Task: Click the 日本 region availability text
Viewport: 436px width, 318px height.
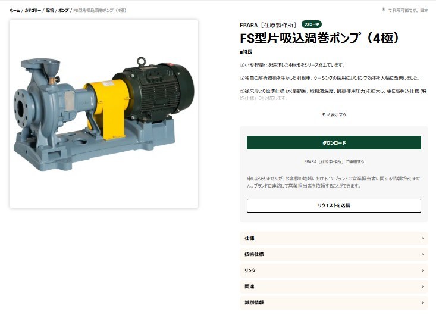Action: pyautogui.click(x=424, y=10)
